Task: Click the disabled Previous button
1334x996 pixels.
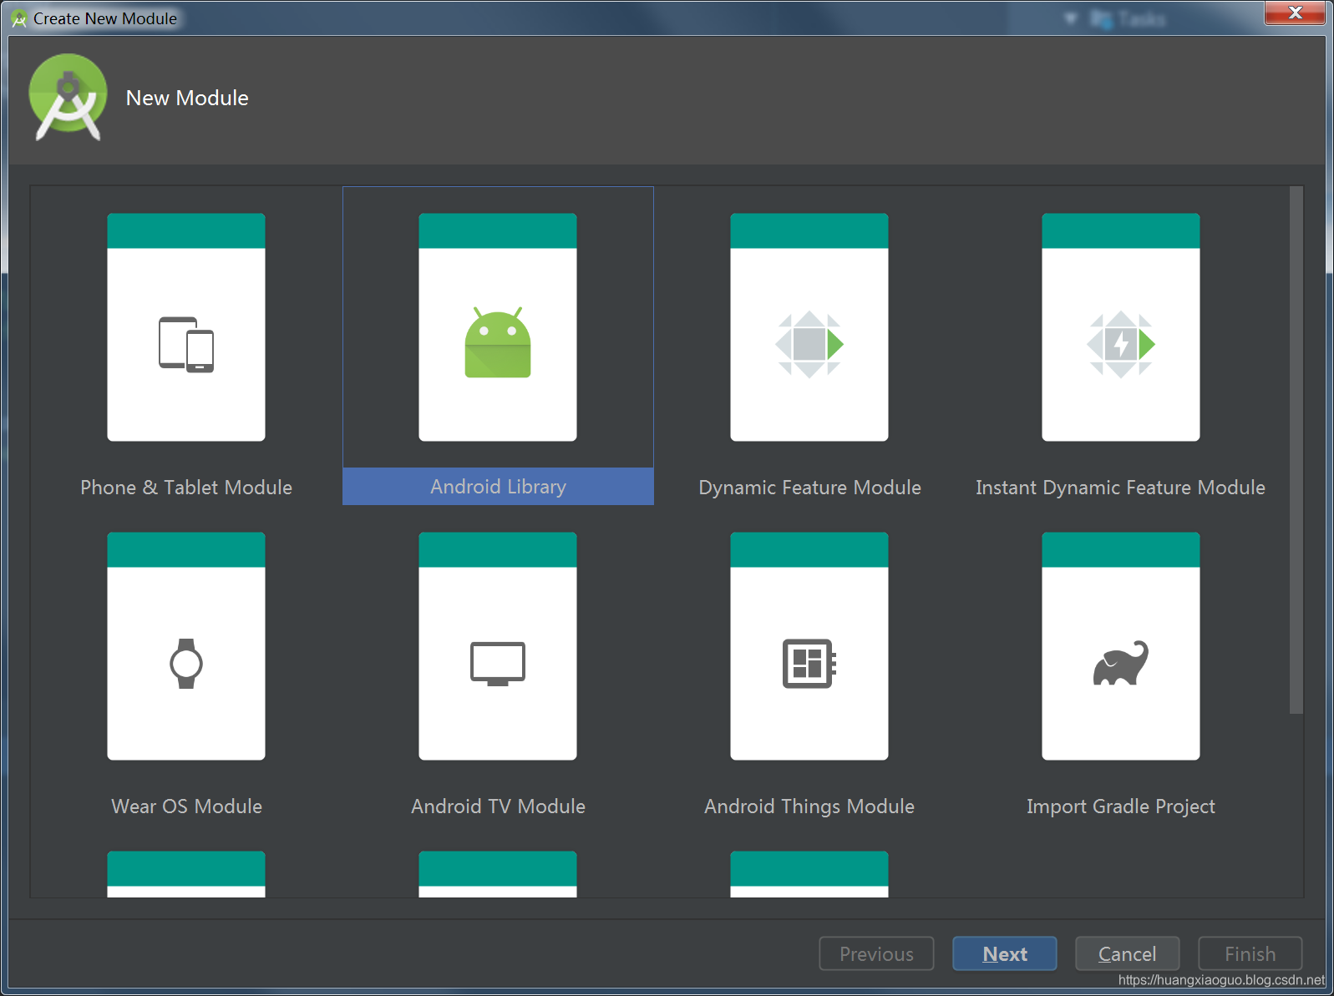Action: 876,953
